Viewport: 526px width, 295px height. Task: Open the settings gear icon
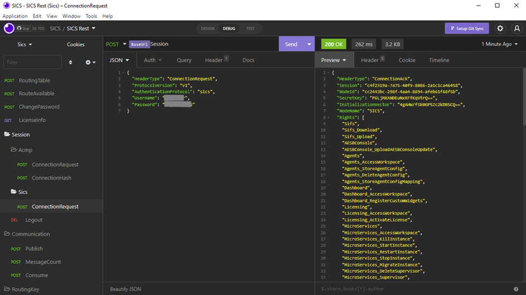(x=500, y=28)
